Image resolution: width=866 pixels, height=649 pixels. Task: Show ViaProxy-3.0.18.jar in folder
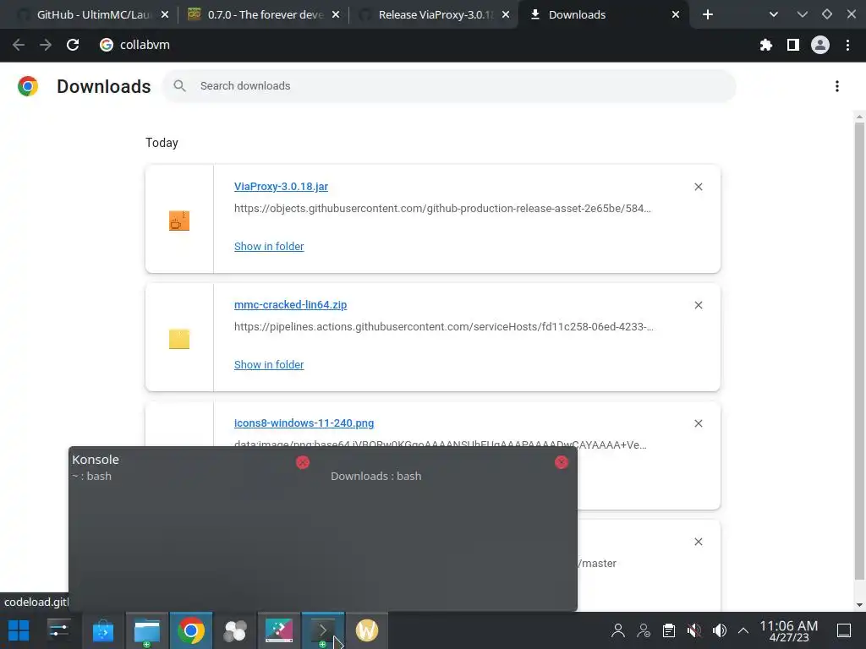[x=269, y=246]
